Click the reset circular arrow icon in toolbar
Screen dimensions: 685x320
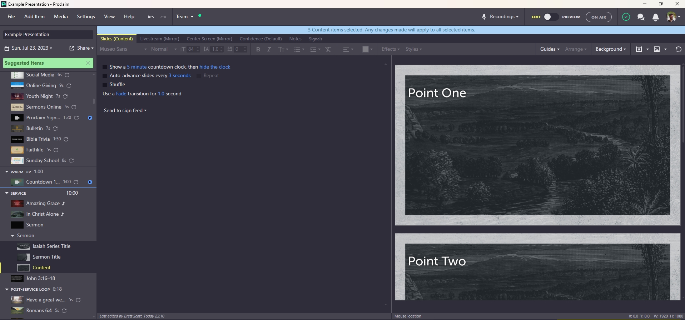pyautogui.click(x=678, y=49)
